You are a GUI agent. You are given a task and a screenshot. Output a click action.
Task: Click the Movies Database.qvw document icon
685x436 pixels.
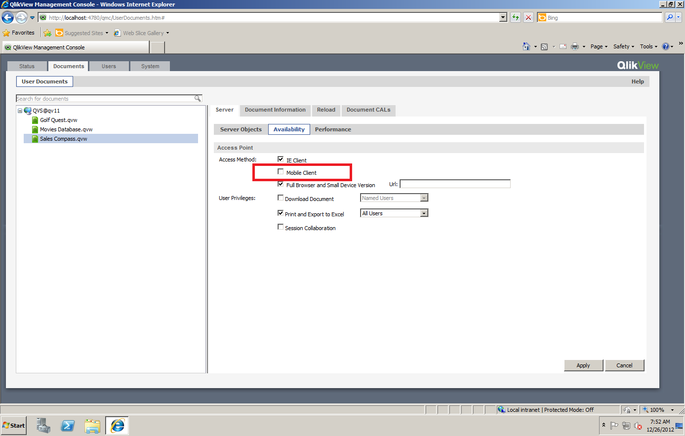[35, 129]
